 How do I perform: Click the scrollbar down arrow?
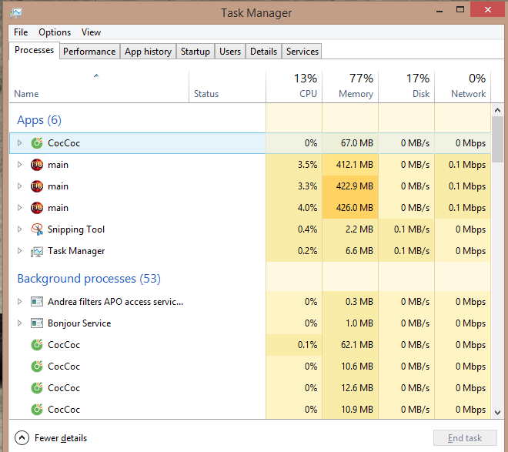[x=498, y=413]
